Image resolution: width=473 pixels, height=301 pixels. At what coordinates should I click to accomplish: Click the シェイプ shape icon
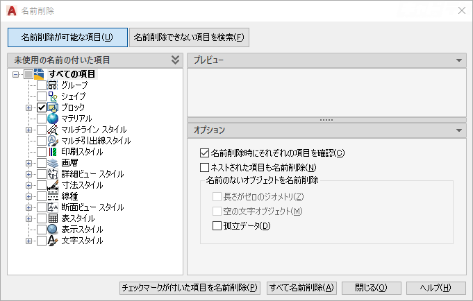click(x=53, y=96)
